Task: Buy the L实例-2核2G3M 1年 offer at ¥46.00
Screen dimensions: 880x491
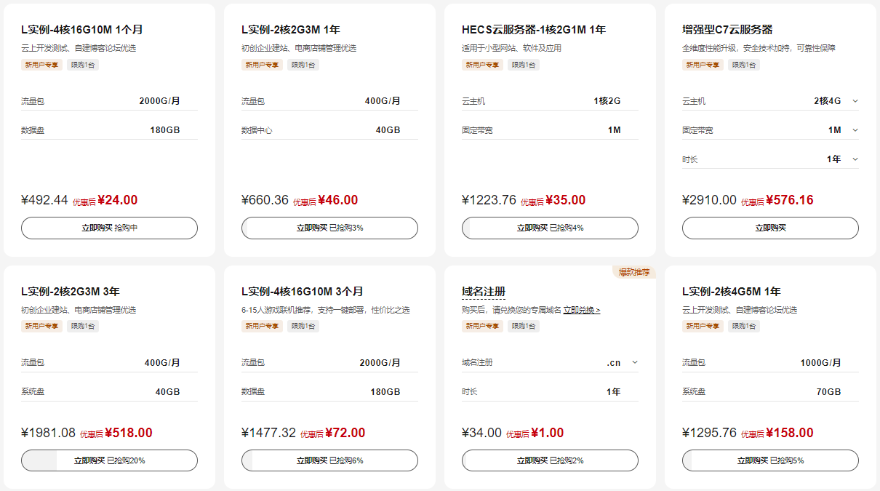Action: [329, 228]
